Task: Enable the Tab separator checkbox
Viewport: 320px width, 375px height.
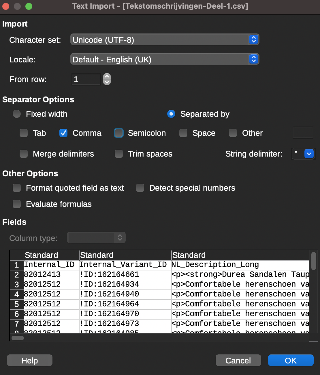Action: point(24,133)
